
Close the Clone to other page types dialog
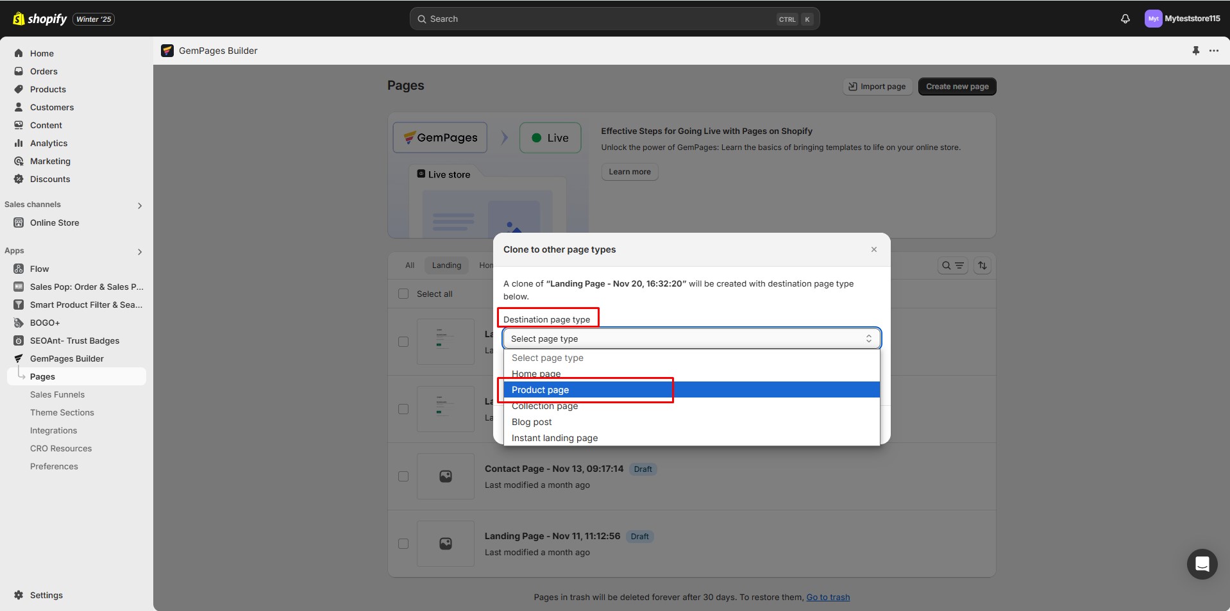(874, 249)
